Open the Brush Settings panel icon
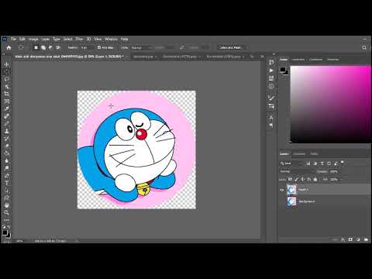Viewport: 372px width, 279px height. (x=271, y=98)
